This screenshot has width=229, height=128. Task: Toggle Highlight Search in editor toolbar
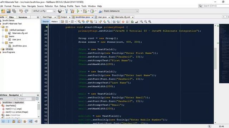tap(92, 22)
